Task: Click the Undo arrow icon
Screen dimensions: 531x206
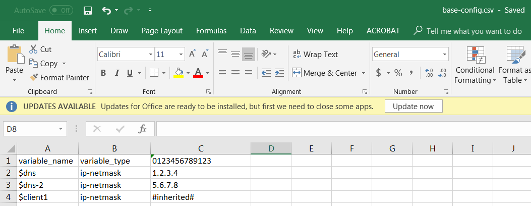Action: click(106, 10)
